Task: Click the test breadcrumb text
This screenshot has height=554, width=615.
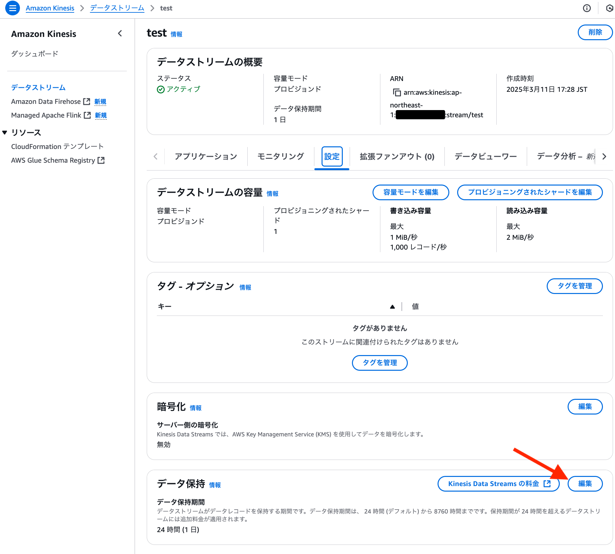Action: (166, 8)
